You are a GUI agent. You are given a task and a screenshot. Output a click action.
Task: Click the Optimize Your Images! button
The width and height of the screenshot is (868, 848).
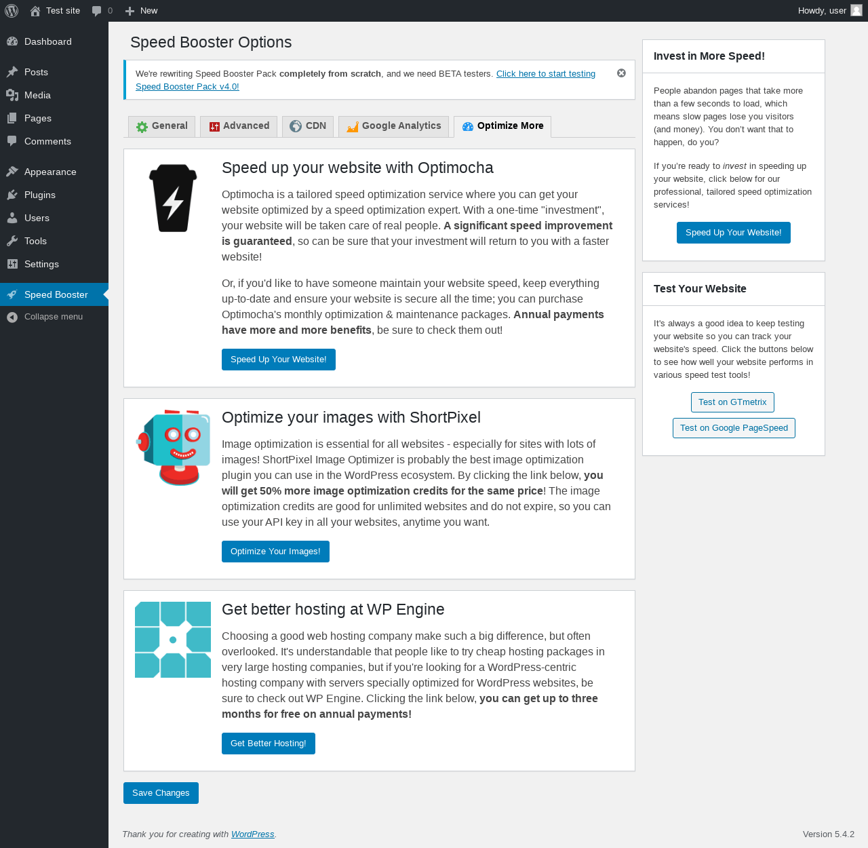click(x=275, y=552)
